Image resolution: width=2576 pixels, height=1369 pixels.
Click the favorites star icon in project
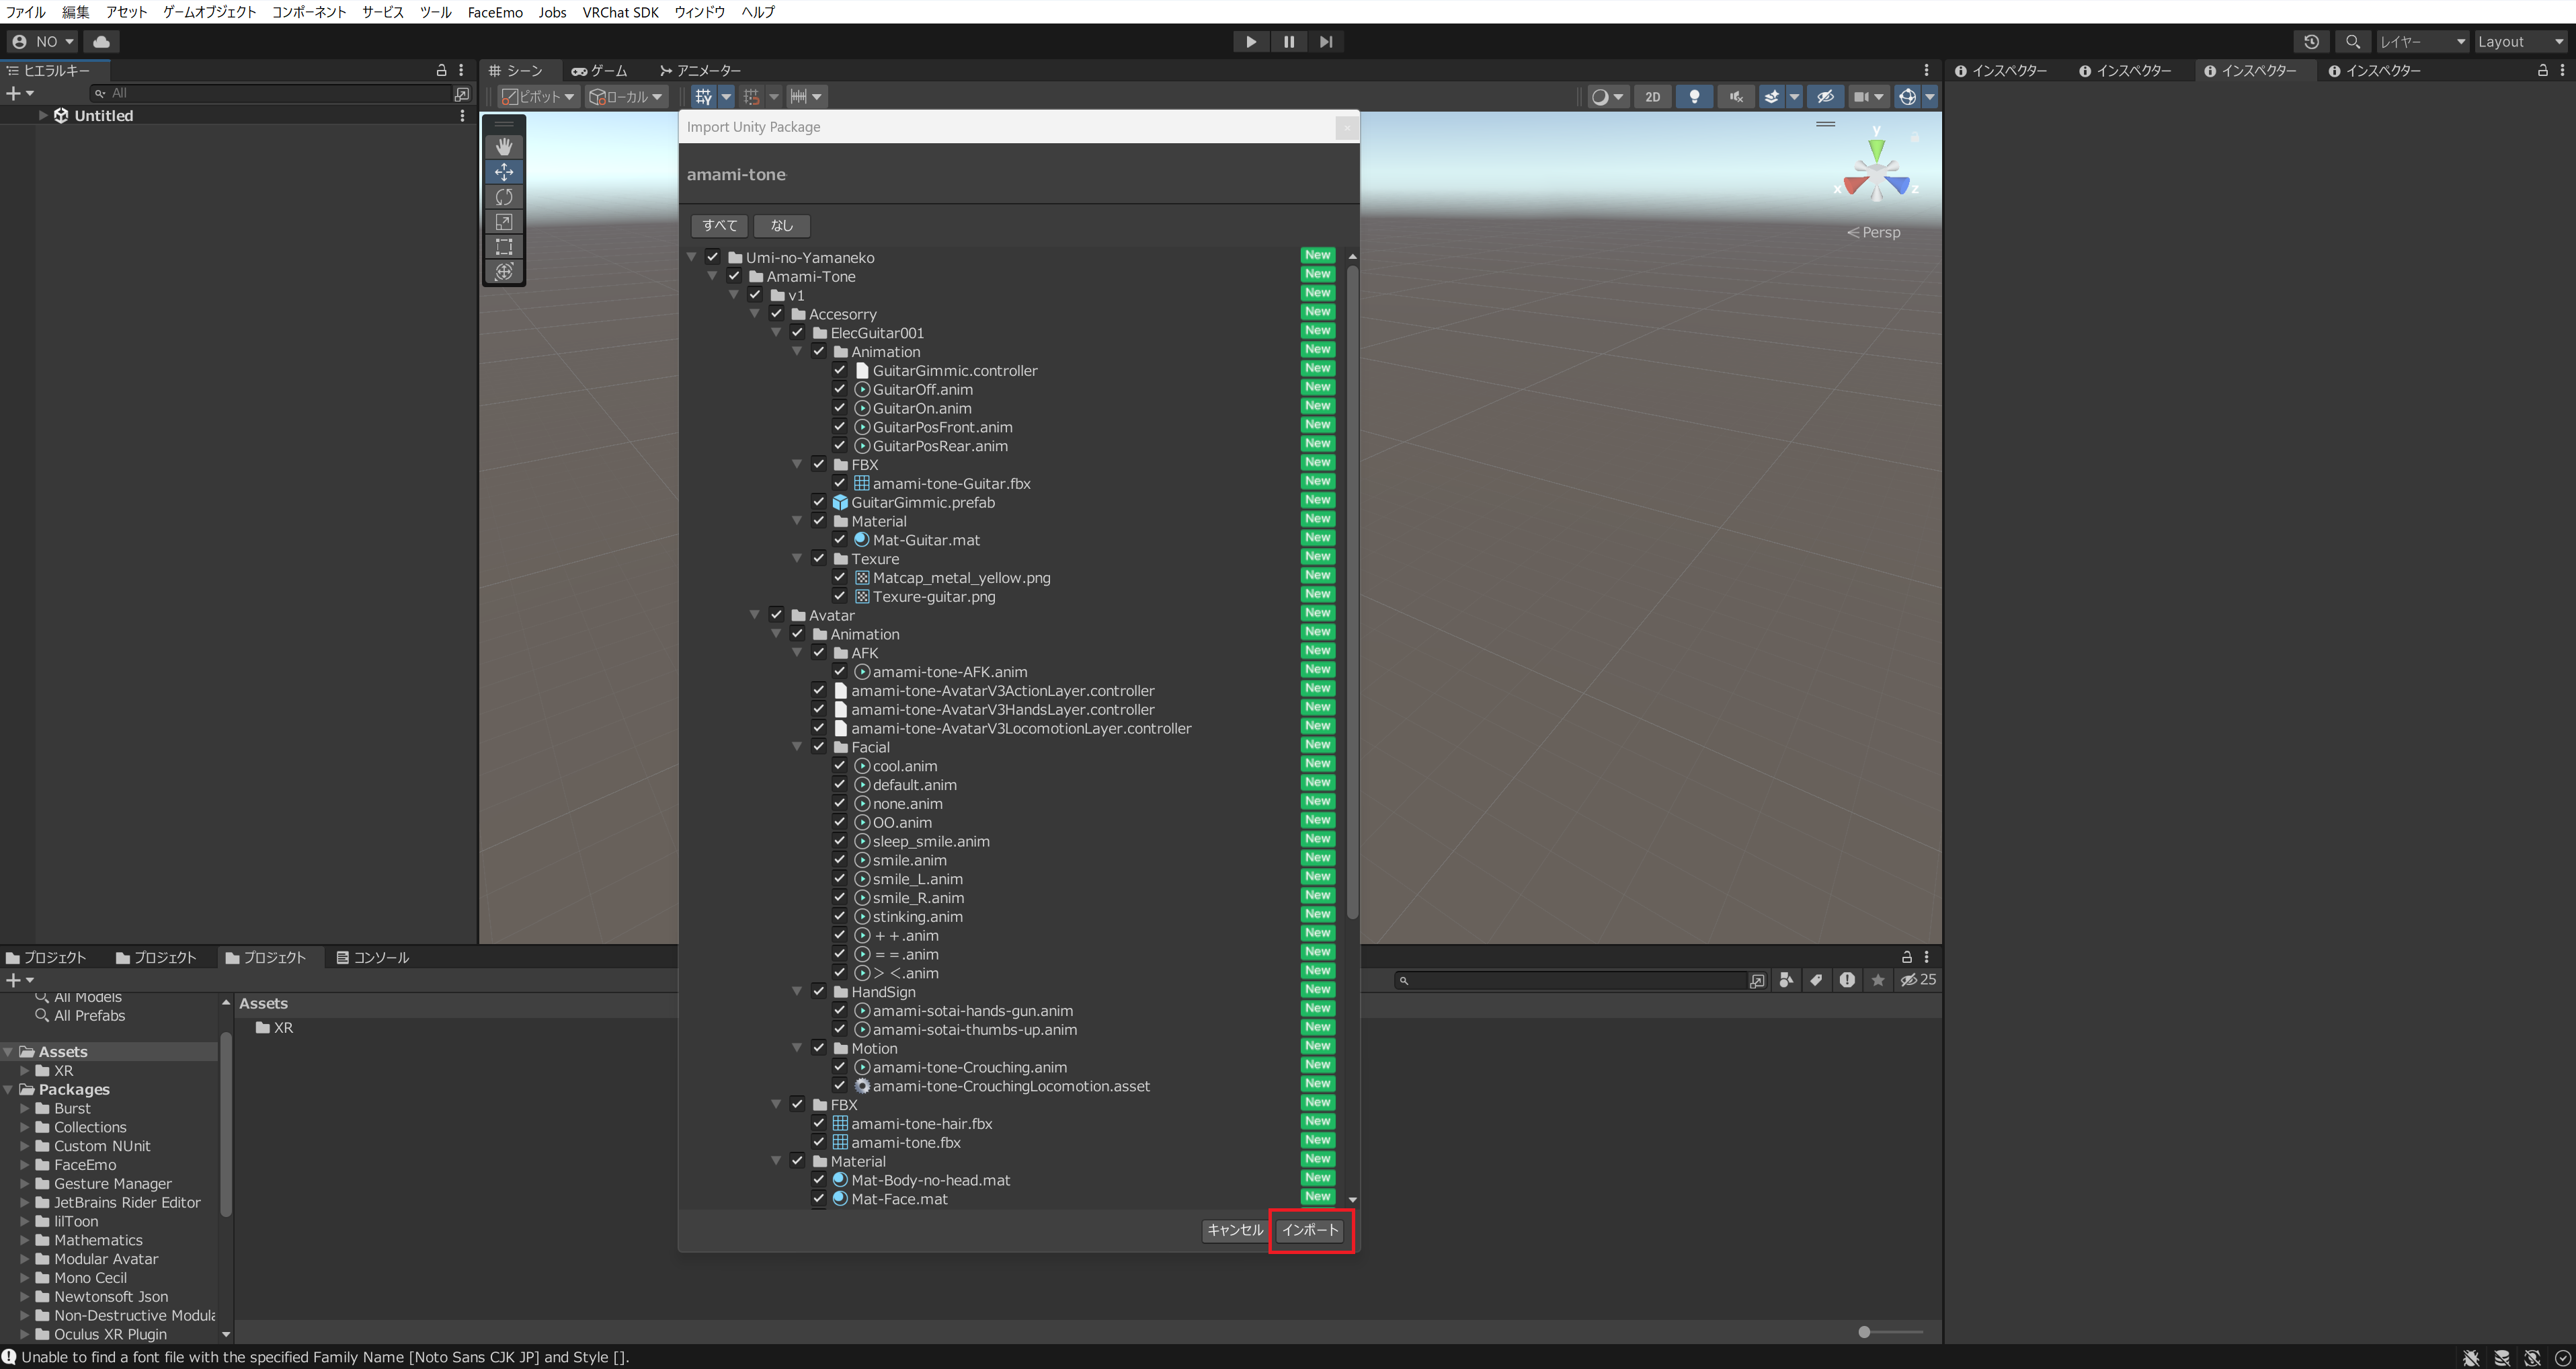1878,980
